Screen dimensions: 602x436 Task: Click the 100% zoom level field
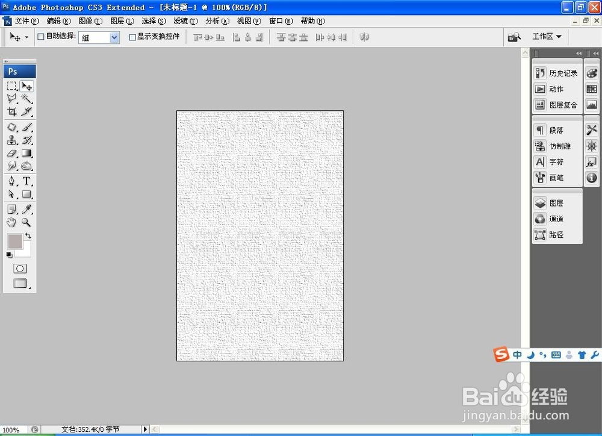pyautogui.click(x=13, y=429)
